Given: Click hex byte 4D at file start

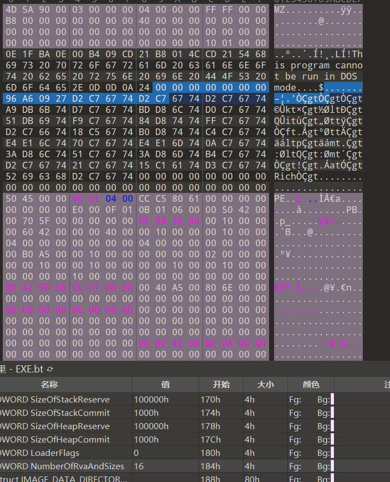Looking at the screenshot, I should point(11,9).
